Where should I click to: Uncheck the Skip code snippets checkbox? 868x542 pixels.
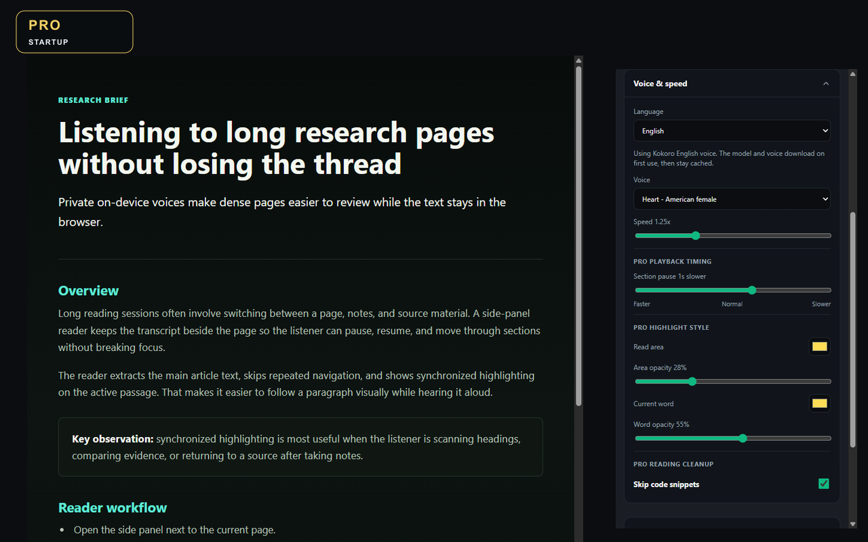[823, 484]
